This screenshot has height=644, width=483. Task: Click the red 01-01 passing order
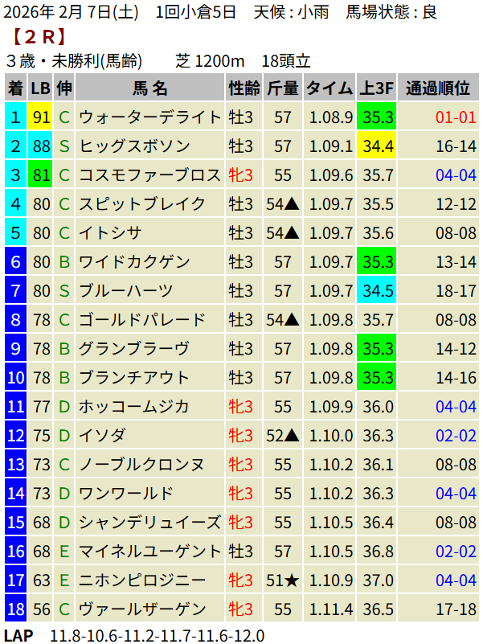[456, 117]
